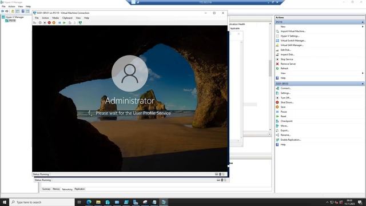
Task: Open Settings action for the VM
Action: (285, 93)
